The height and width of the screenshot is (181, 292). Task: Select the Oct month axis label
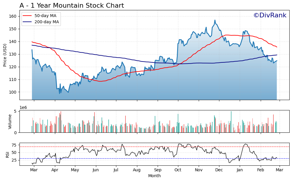177,170
